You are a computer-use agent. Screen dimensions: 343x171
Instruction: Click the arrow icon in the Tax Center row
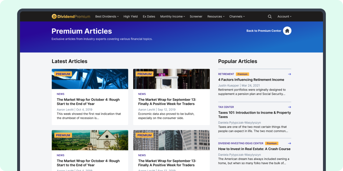click(289, 107)
